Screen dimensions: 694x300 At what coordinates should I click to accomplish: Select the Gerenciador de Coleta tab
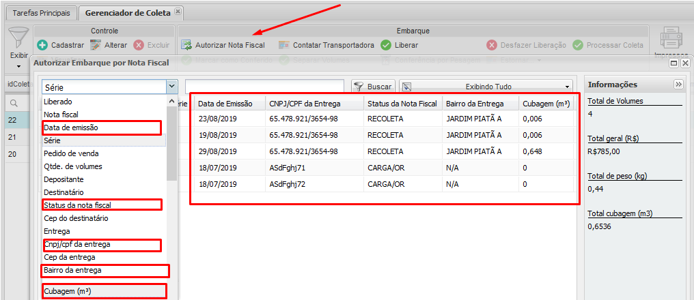click(128, 13)
